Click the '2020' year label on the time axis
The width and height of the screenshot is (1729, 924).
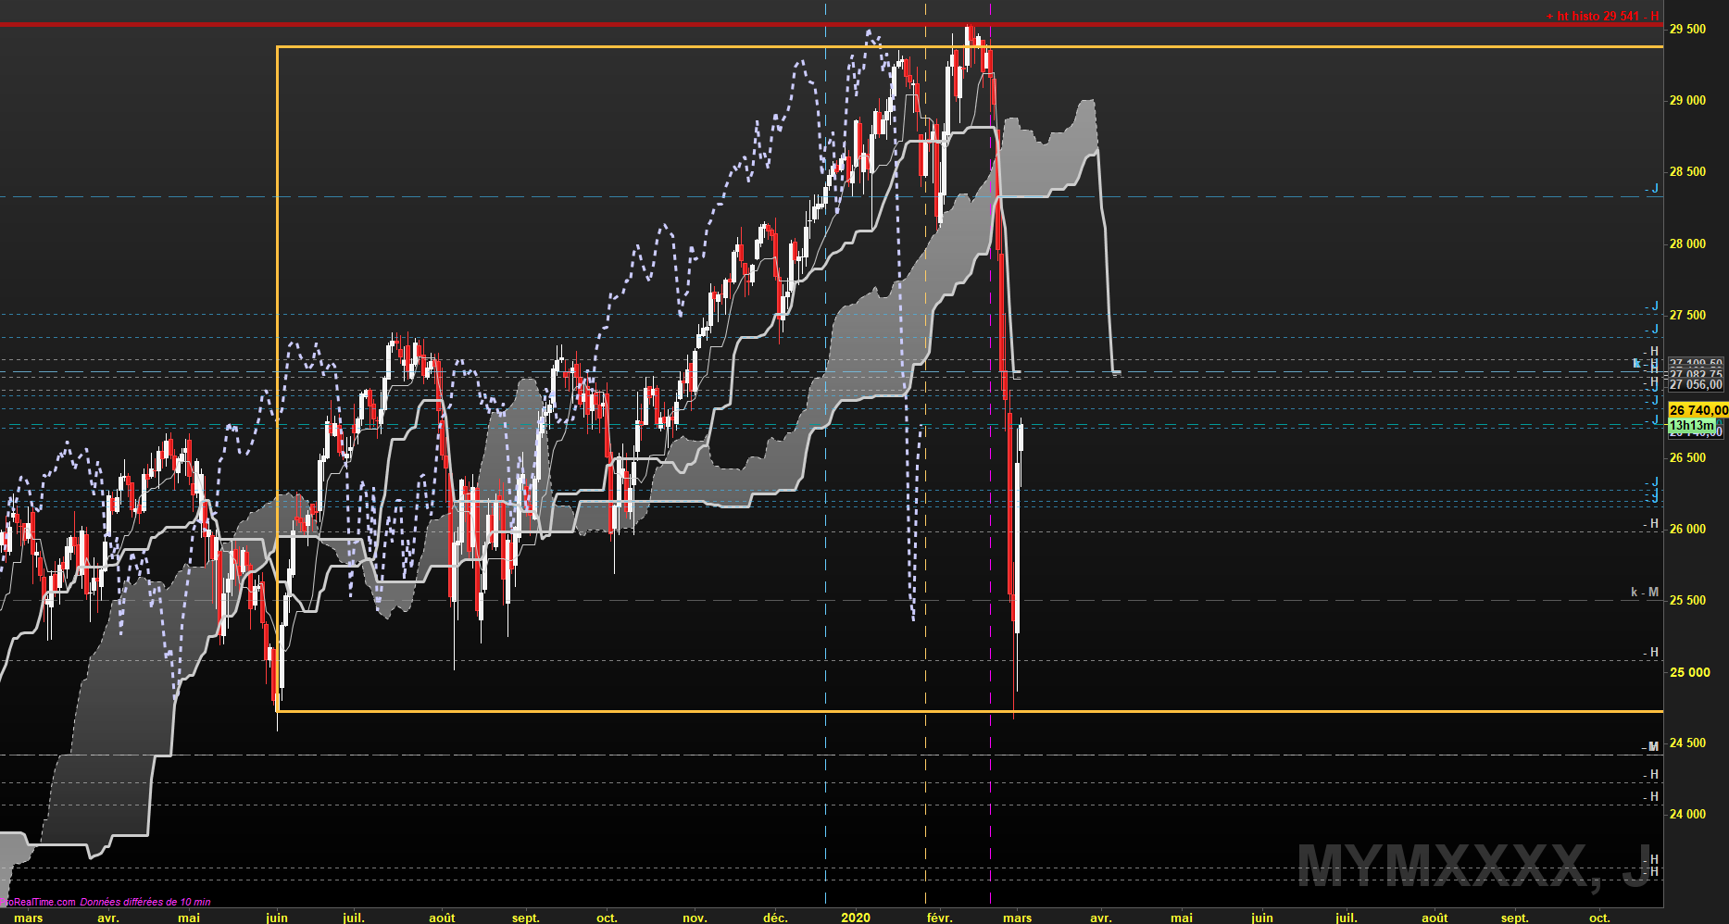click(856, 918)
